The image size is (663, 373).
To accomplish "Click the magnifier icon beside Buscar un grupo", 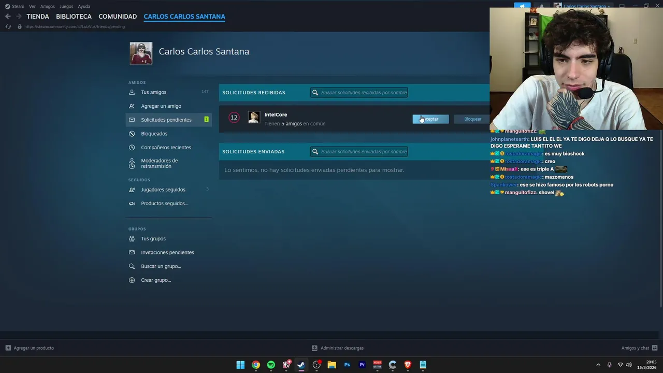I will click(132, 266).
